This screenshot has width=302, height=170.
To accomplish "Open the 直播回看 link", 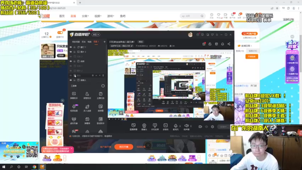I will [245, 46].
